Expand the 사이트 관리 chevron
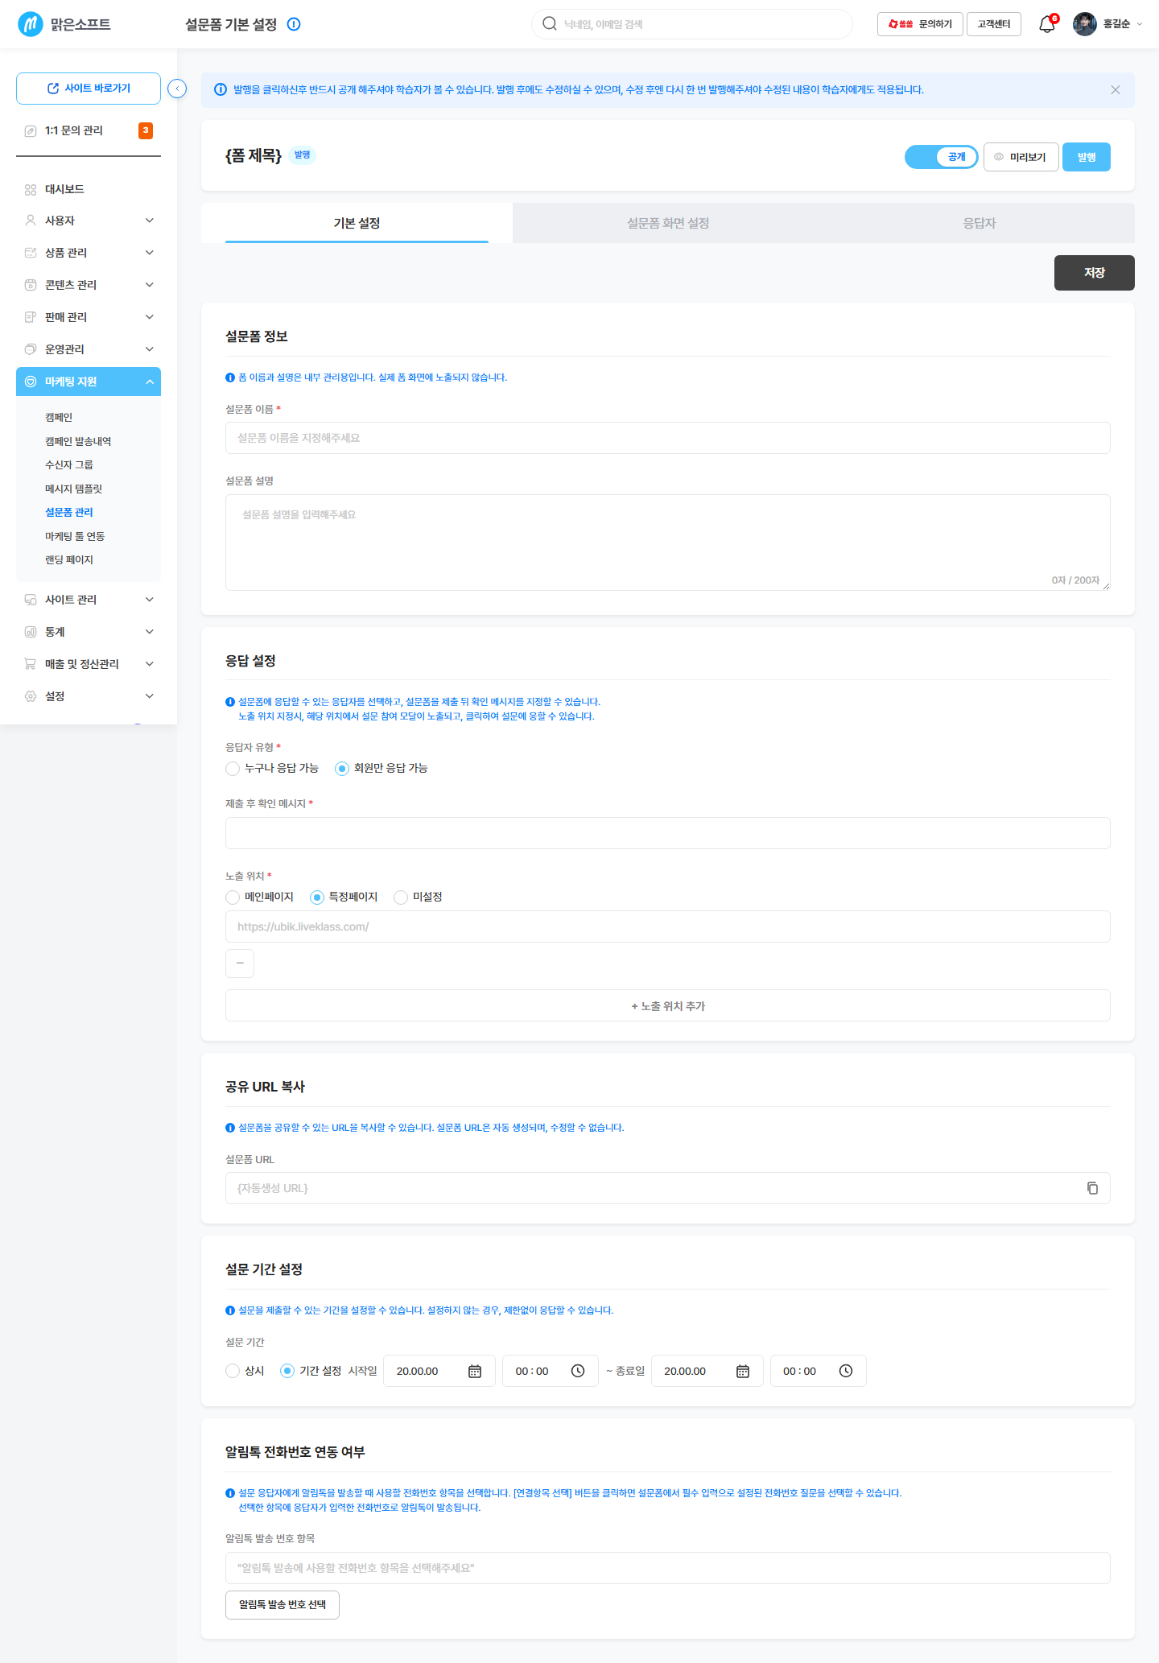The width and height of the screenshot is (1159, 1663). click(150, 600)
